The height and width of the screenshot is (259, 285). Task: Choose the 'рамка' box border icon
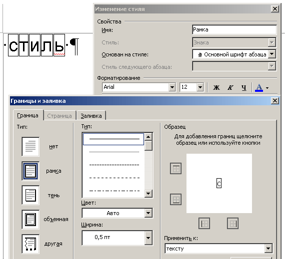tap(30, 171)
